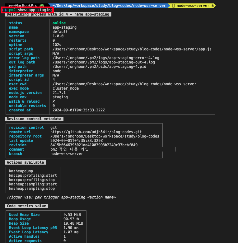Click the 'status' field label
This screenshot has height=243, width=238.
point(16,23)
